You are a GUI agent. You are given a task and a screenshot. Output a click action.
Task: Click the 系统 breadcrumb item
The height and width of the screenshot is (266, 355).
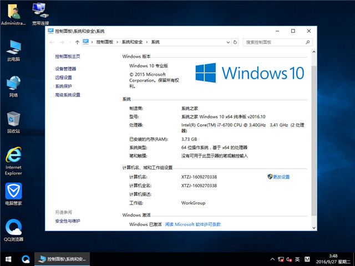click(155, 42)
